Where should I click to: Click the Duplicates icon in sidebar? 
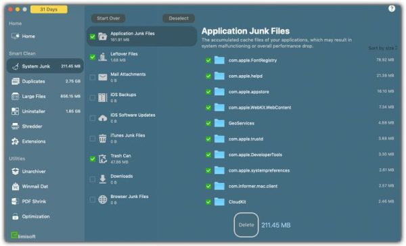click(x=16, y=81)
